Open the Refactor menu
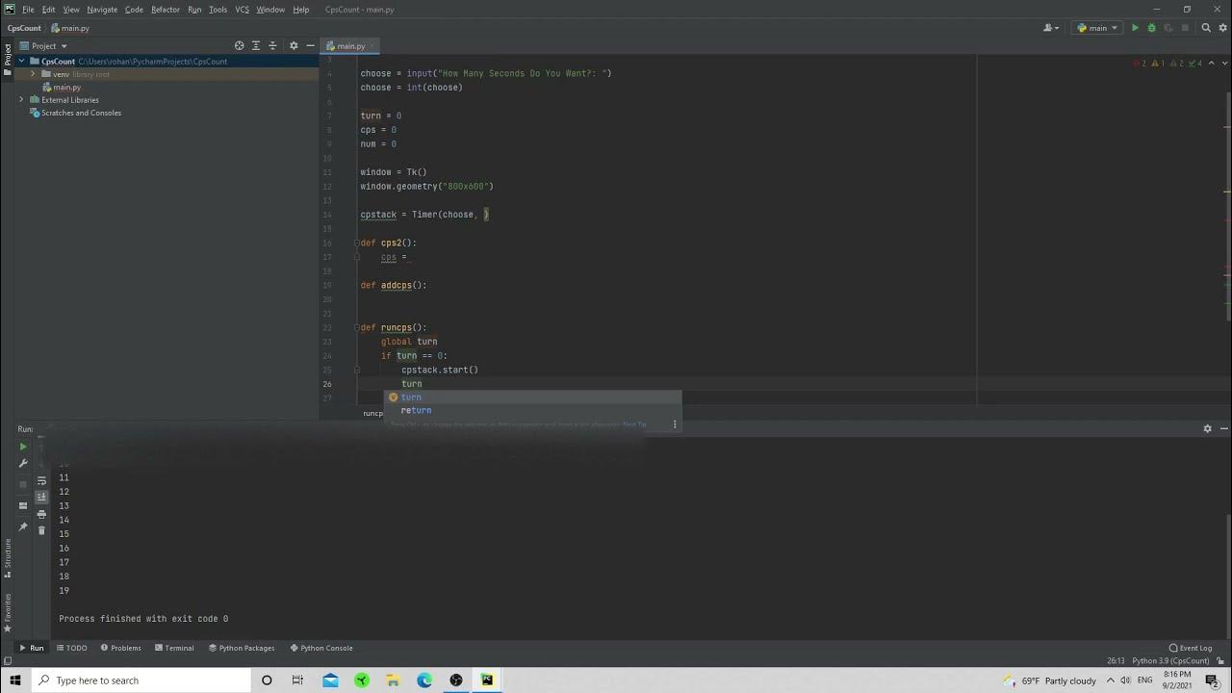Viewport: 1232px width, 693px height. click(x=166, y=10)
